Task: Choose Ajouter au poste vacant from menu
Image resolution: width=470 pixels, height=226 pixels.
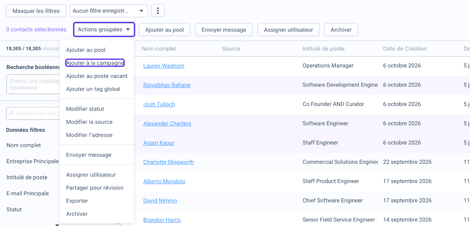Action: point(97,76)
